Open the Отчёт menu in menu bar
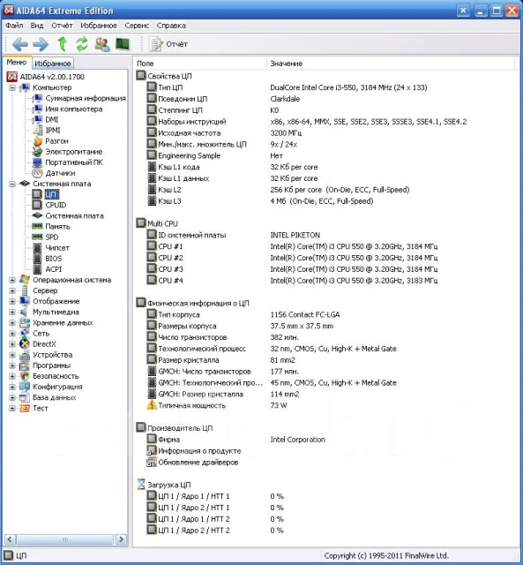 click(62, 26)
